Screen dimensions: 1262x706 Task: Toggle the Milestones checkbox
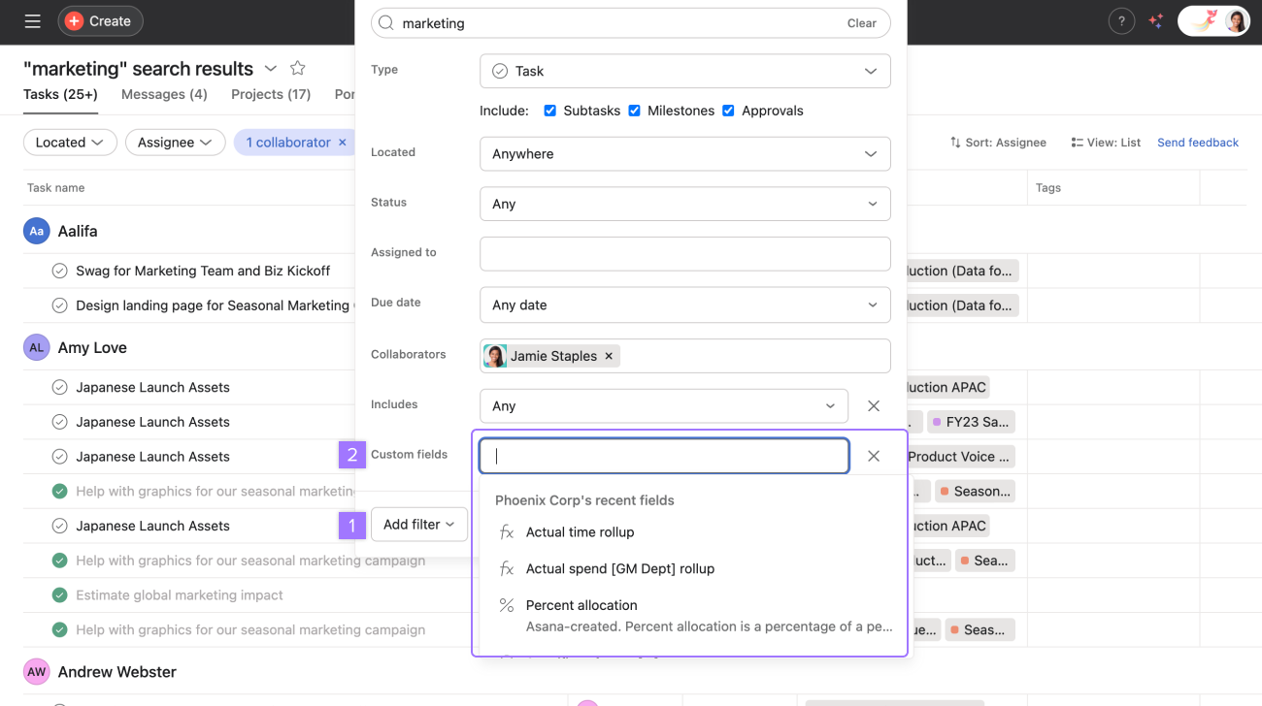(634, 111)
